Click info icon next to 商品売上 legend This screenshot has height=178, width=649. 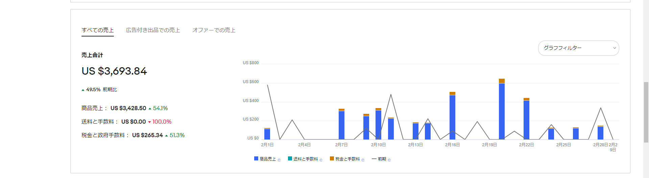[279, 160]
